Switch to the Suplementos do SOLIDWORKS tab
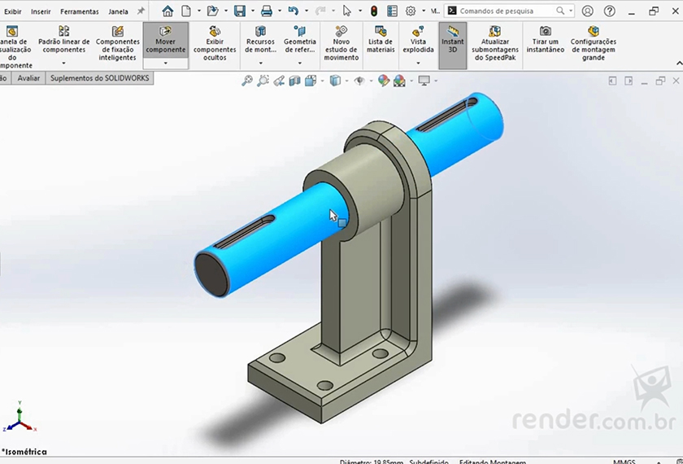The height and width of the screenshot is (464, 683). point(100,78)
